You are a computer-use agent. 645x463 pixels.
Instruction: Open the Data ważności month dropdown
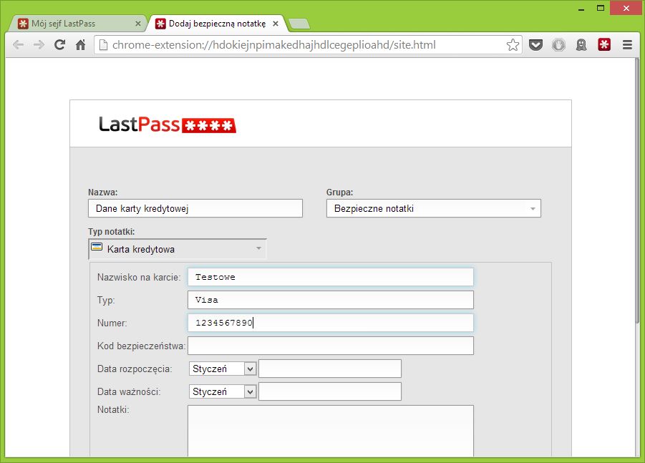tap(223, 392)
